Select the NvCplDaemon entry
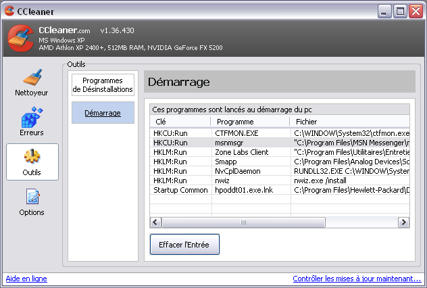 pyautogui.click(x=280, y=171)
